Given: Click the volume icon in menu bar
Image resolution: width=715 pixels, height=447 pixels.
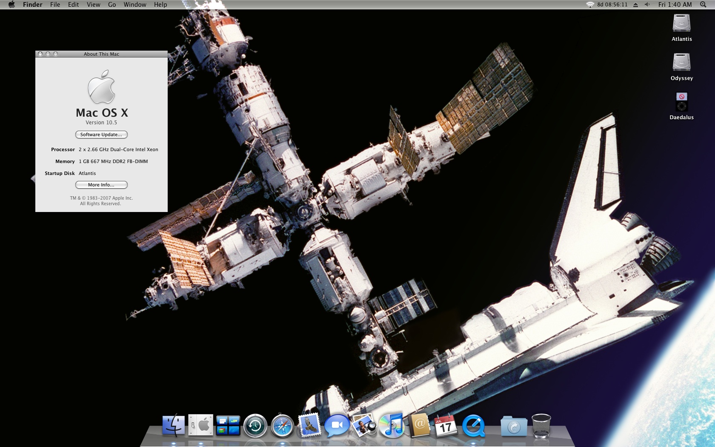Looking at the screenshot, I should (647, 4).
